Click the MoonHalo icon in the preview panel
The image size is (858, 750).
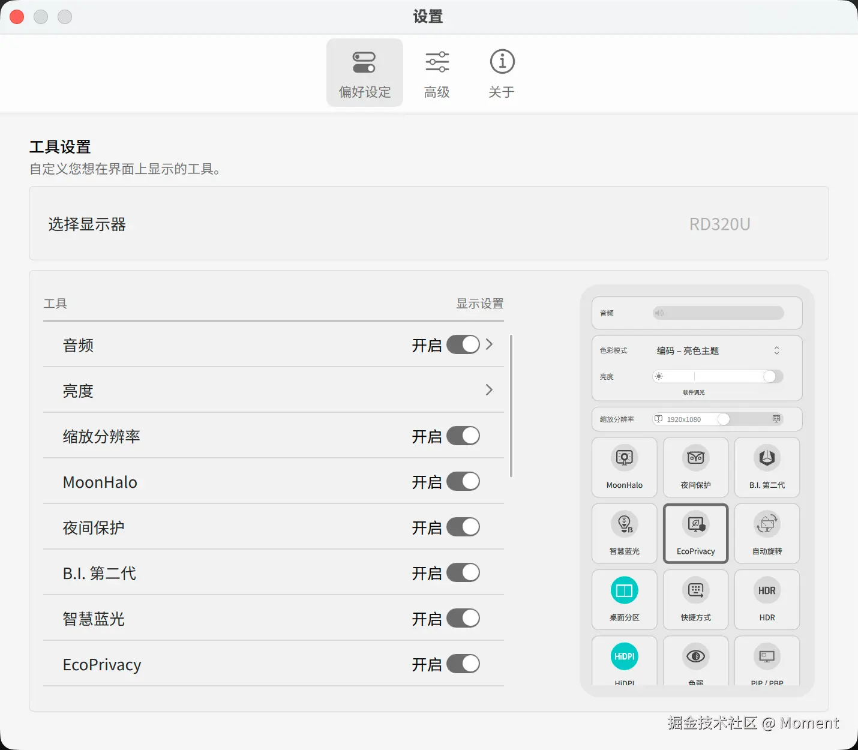click(x=625, y=458)
